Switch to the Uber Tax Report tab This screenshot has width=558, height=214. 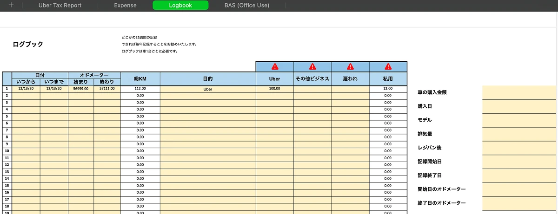[x=60, y=6]
